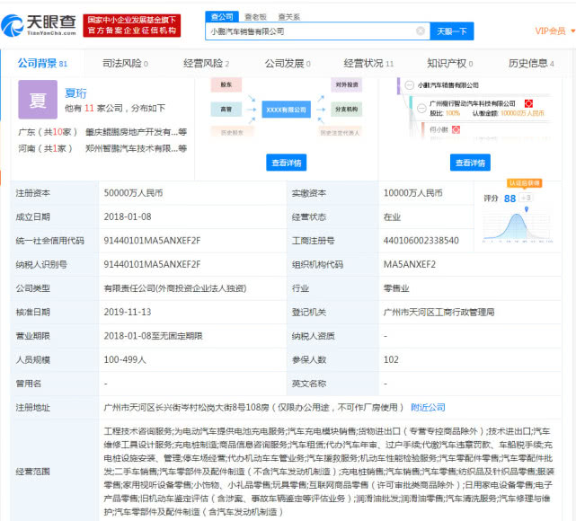Click the 成立日期 value 2018-01-08
This screenshot has width=576, height=521.
[x=128, y=216]
